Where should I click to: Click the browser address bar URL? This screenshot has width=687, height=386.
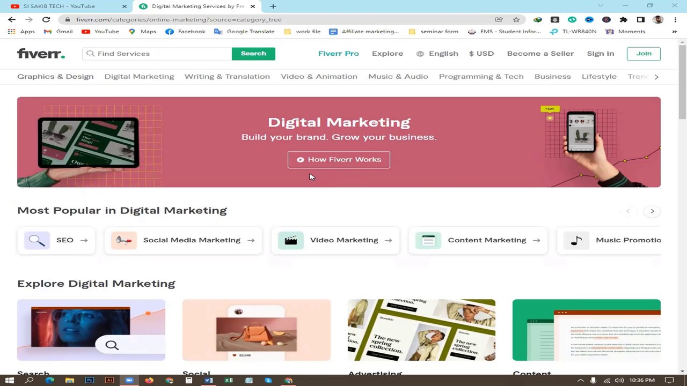point(179,19)
